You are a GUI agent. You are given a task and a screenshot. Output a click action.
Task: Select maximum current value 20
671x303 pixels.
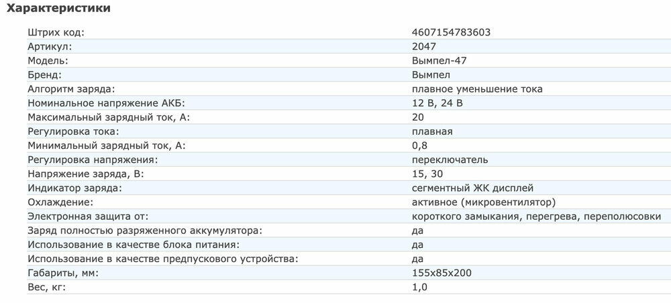(x=417, y=117)
